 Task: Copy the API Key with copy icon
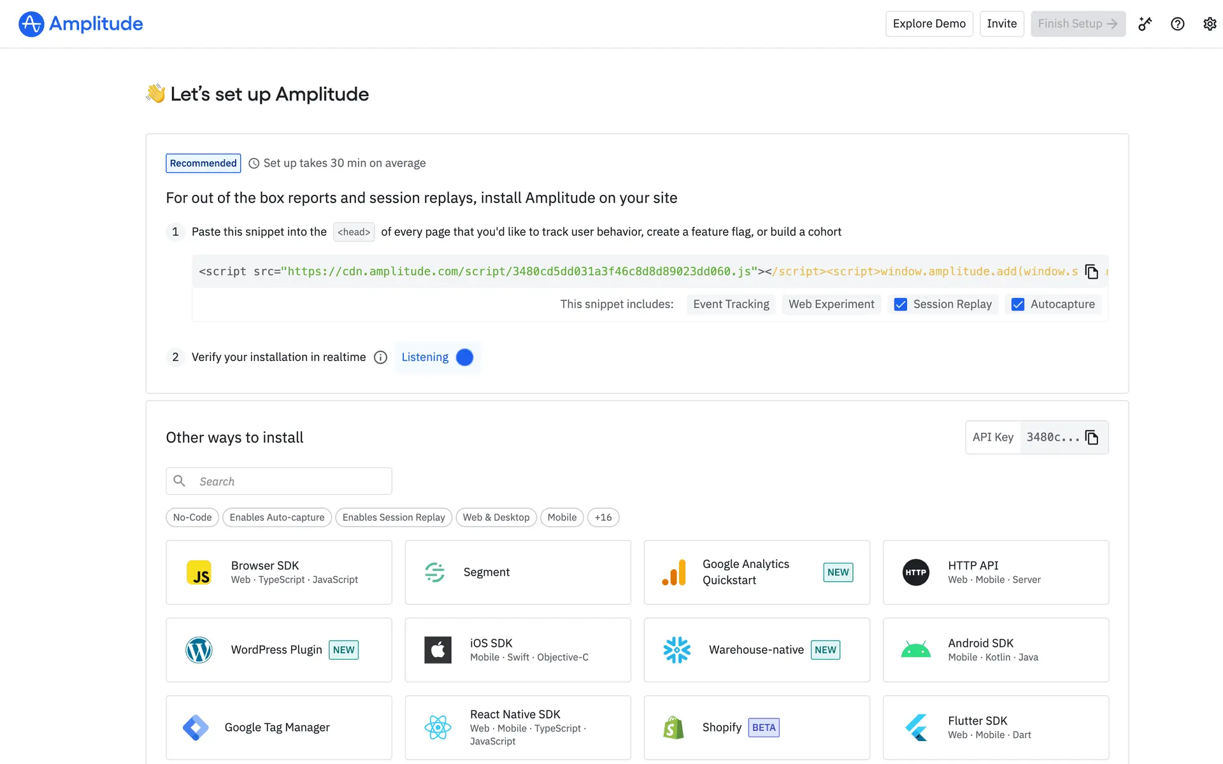[1091, 437]
